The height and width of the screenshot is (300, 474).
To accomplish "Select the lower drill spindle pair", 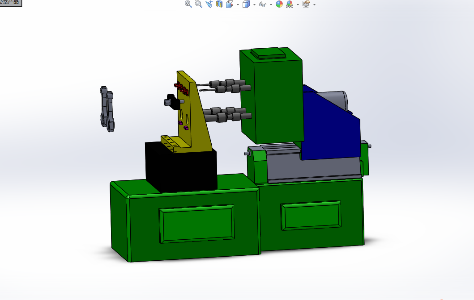I will (x=228, y=115).
